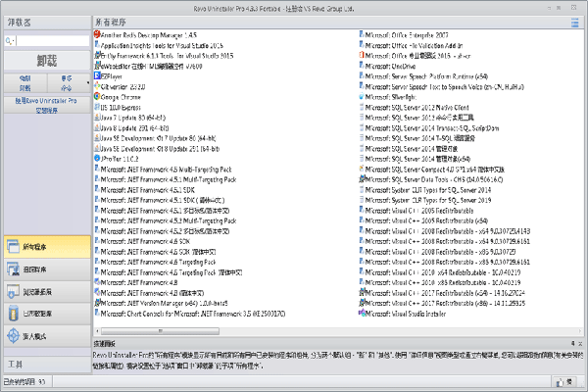Click the Microsoft Office Enterprise 2007 icon
The image size is (588, 392).
(362, 34)
